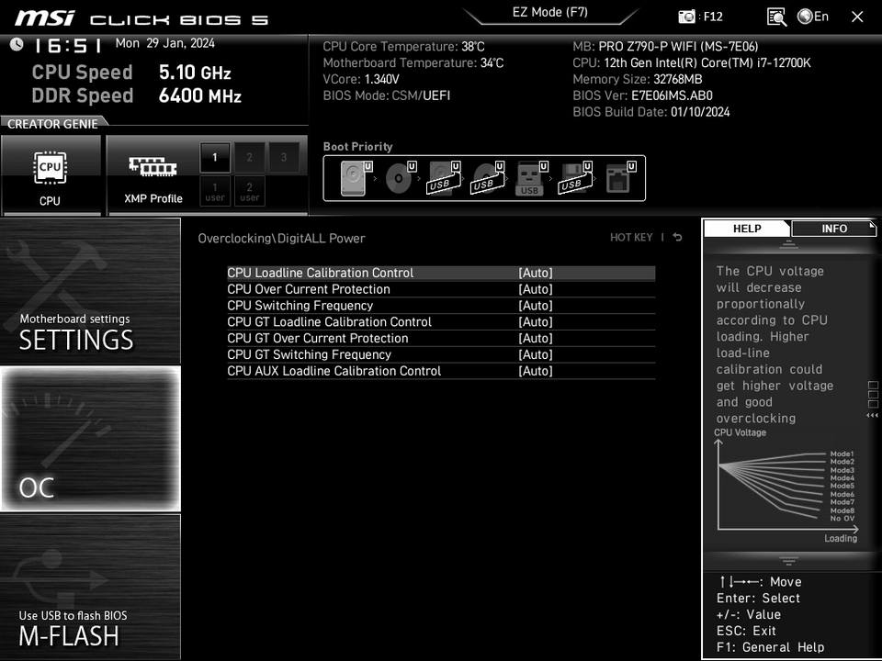Select the CPU Loadline Calibration Control label

pyautogui.click(x=320, y=273)
